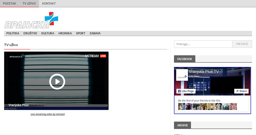256x135 pixels.
Task: Navigate to the KULTURA section
Action: pyautogui.click(x=48, y=33)
